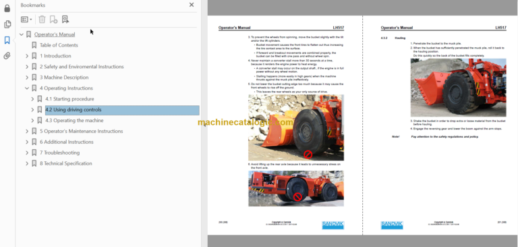Expand the 4.1 Starting procedure bookmark
The height and width of the screenshot is (247, 518).
[x=32, y=99]
